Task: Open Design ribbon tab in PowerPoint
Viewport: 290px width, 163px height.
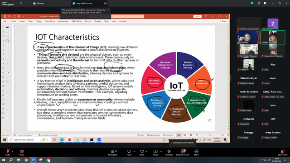Action: (x=39, y=21)
